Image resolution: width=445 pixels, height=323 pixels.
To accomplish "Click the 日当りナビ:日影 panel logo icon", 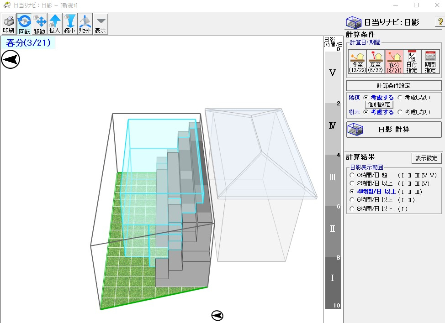I will tap(354, 22).
